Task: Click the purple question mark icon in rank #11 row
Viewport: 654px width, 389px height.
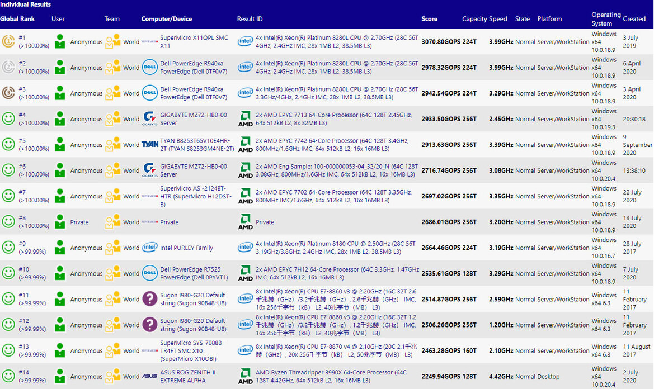Action: [x=150, y=298]
